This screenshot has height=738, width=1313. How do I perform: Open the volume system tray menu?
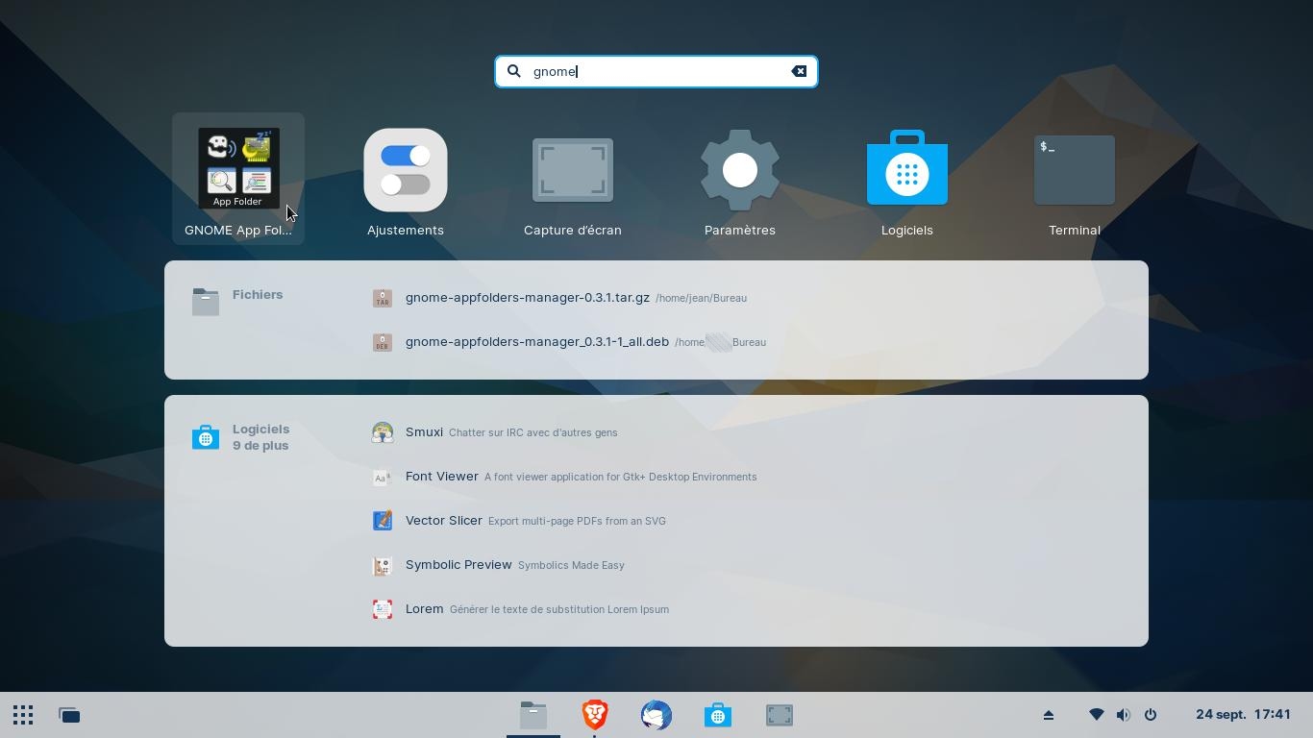click(1123, 715)
